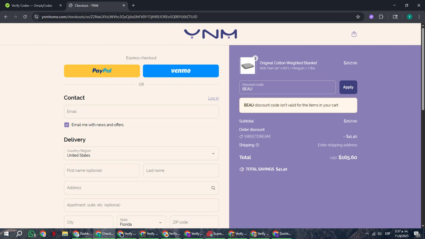
Task: Open the volume control in system tray
Action: tap(379, 234)
